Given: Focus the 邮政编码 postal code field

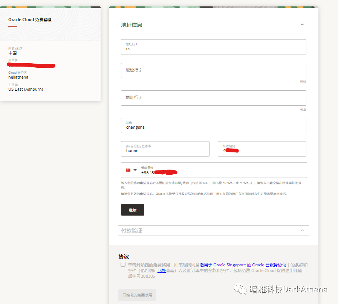Looking at the screenshot, I should 262,149.
